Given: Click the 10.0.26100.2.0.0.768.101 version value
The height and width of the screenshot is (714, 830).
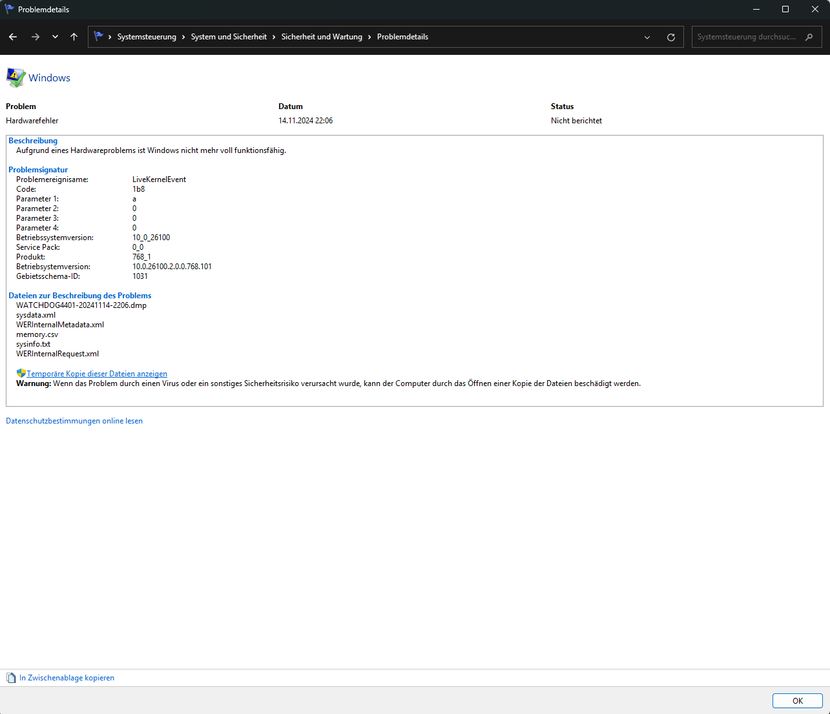Looking at the screenshot, I should click(172, 267).
